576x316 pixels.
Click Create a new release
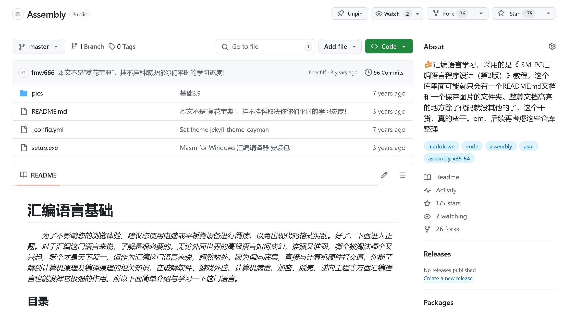point(448,278)
